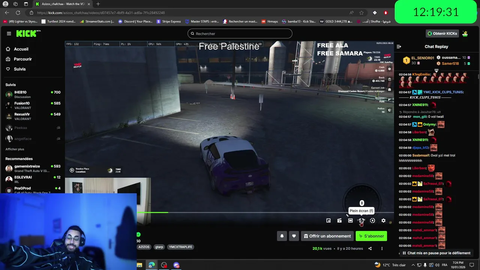Open video player settings gear
The width and height of the screenshot is (480, 270).
point(383,221)
